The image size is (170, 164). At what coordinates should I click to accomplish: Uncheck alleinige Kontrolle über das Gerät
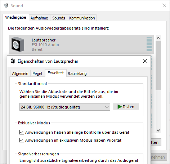click(22, 132)
